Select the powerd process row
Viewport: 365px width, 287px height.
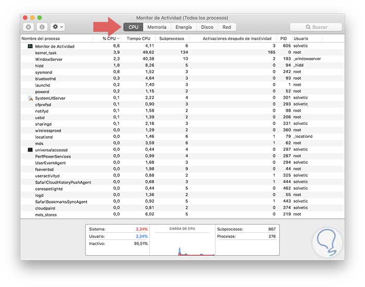(x=182, y=91)
